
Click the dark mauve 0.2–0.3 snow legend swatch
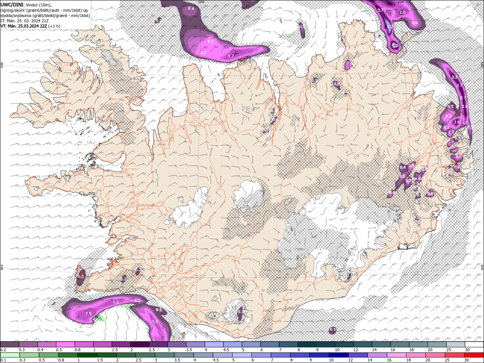[10, 344]
